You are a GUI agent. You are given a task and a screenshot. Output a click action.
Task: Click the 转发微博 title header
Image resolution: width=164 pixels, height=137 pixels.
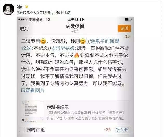[x=75, y=26]
